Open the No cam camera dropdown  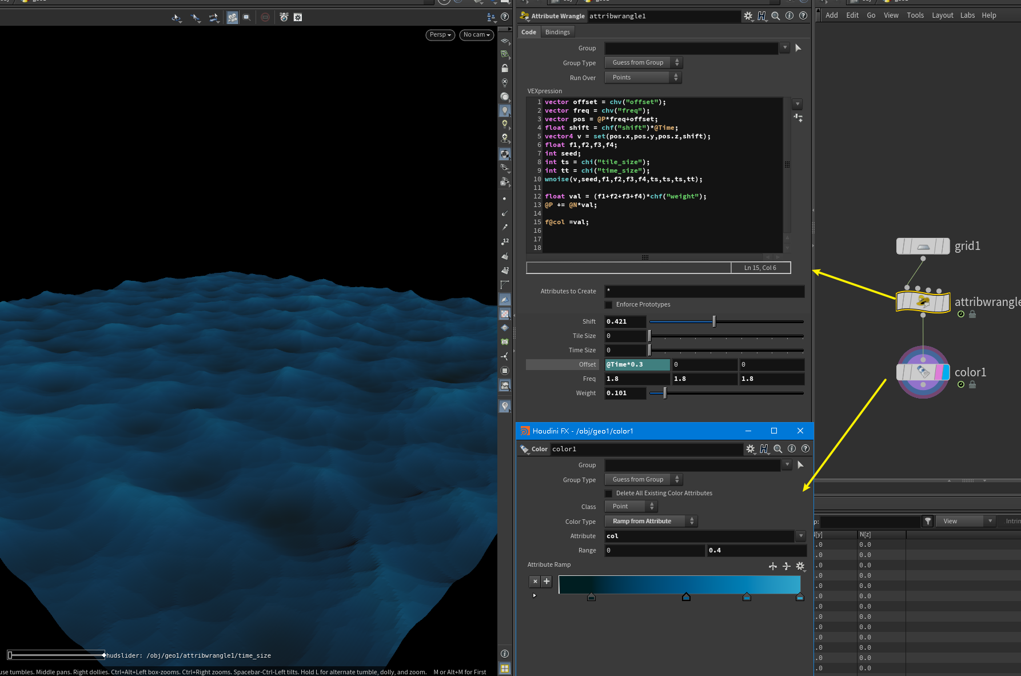tap(476, 35)
